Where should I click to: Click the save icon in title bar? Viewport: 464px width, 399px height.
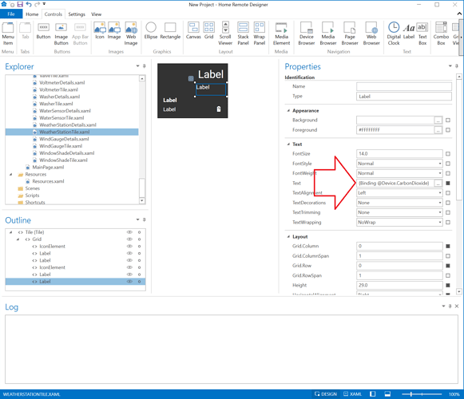pyautogui.click(x=20, y=4)
